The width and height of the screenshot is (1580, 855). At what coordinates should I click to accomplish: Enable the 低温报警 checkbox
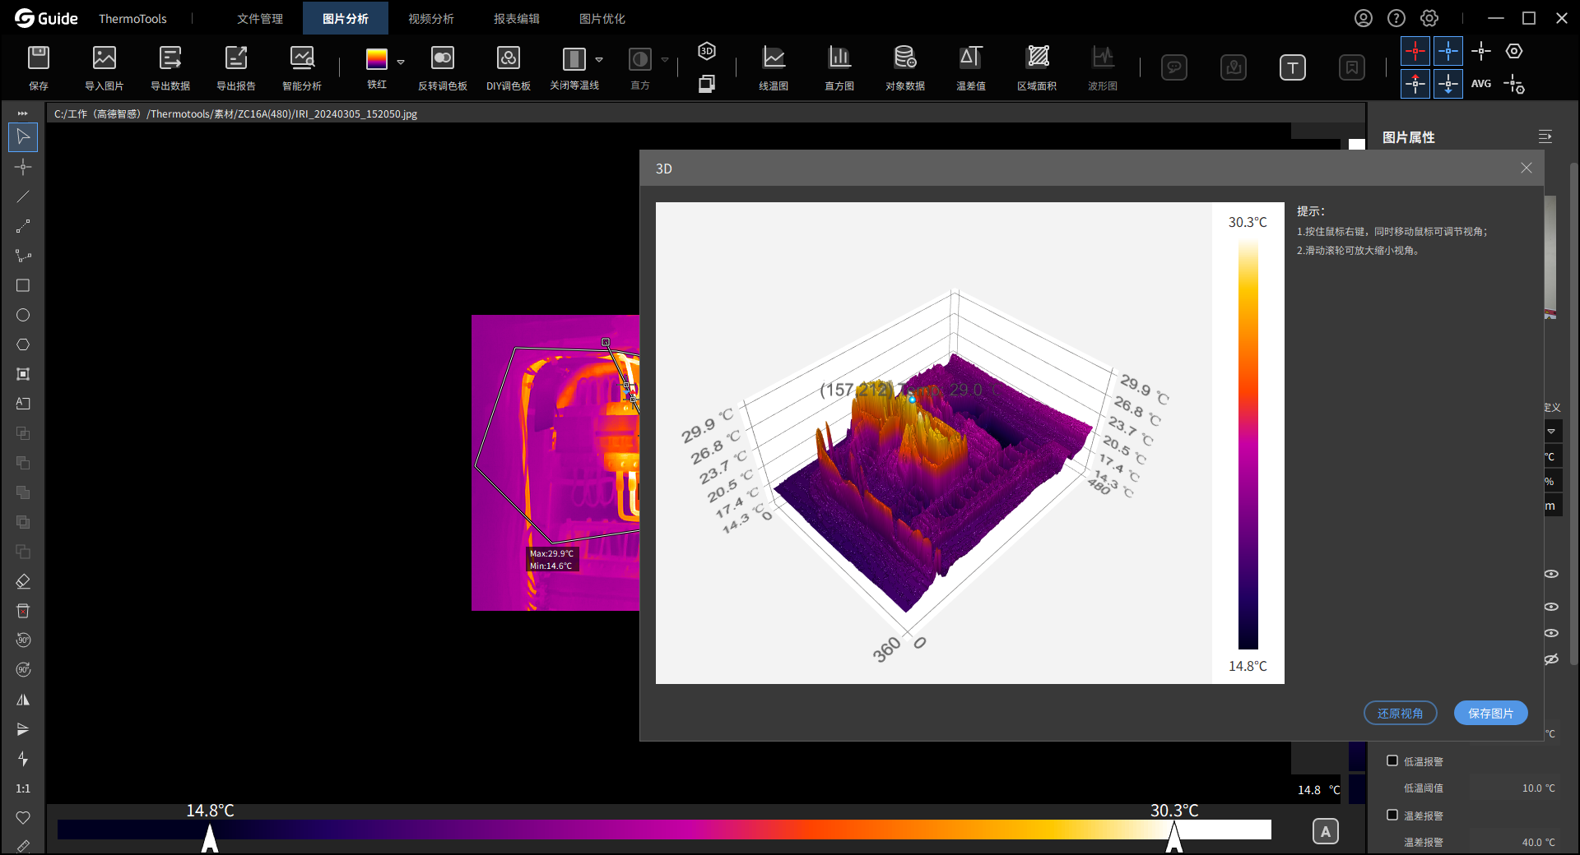click(x=1392, y=760)
